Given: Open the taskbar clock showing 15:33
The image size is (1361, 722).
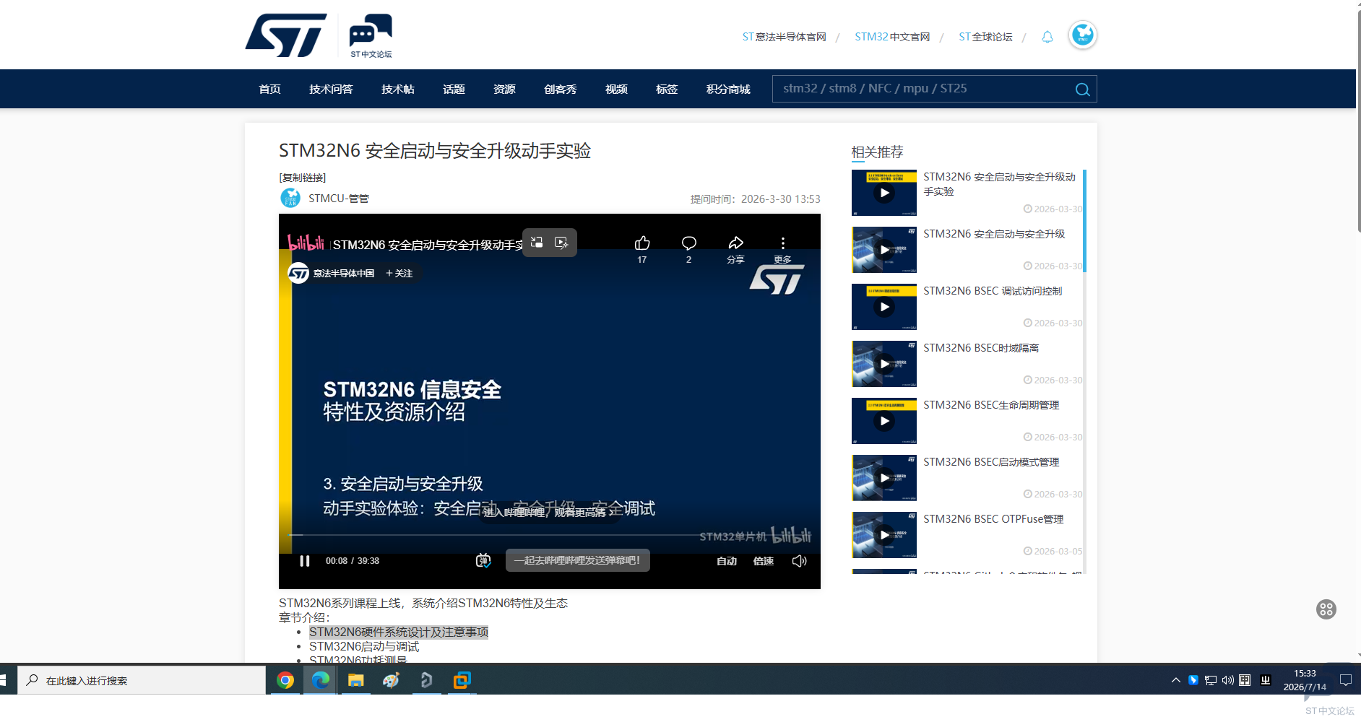Looking at the screenshot, I should pos(1305,680).
